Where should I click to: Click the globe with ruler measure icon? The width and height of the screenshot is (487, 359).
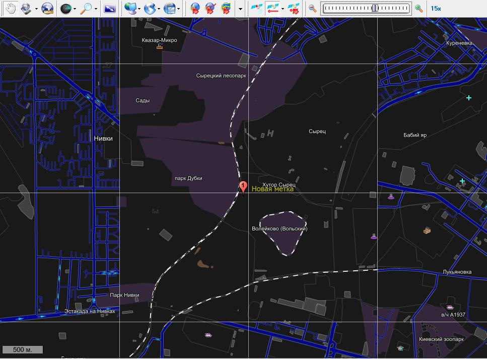pos(47,9)
